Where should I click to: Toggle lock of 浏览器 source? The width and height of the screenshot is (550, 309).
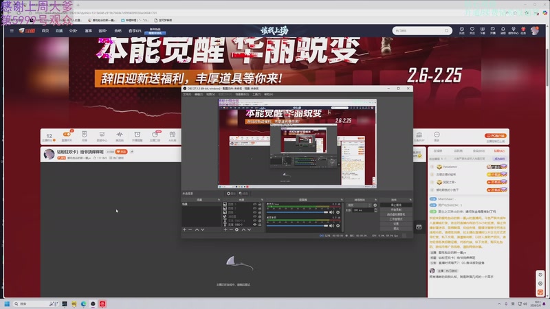pyautogui.click(x=260, y=216)
